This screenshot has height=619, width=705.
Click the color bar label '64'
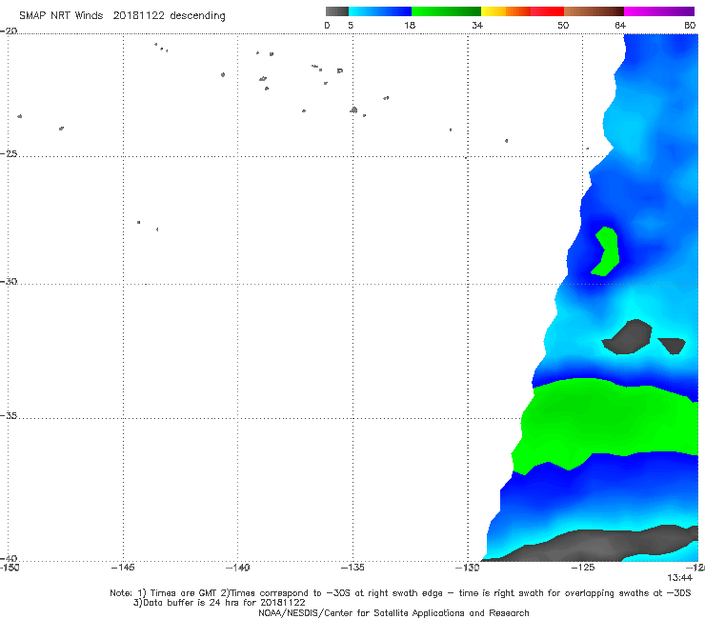click(619, 25)
